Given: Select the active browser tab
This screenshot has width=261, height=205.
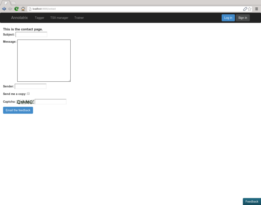Looking at the screenshot, I should pos(5,3).
